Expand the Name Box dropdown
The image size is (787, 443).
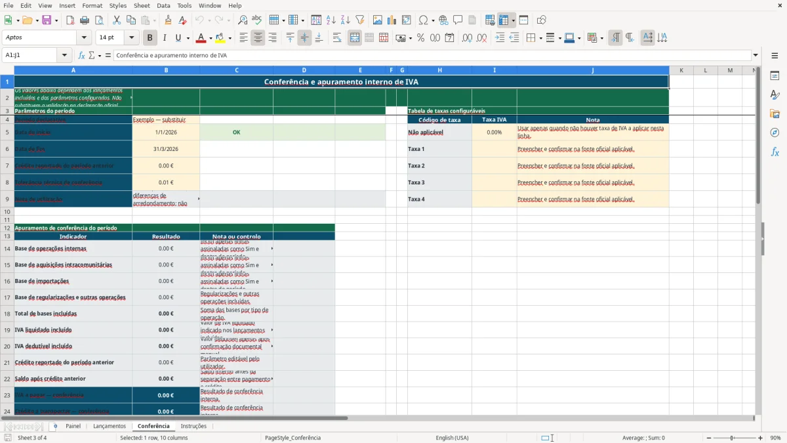point(64,55)
